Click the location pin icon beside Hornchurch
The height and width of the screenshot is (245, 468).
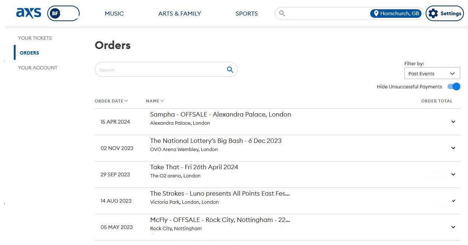376,13
